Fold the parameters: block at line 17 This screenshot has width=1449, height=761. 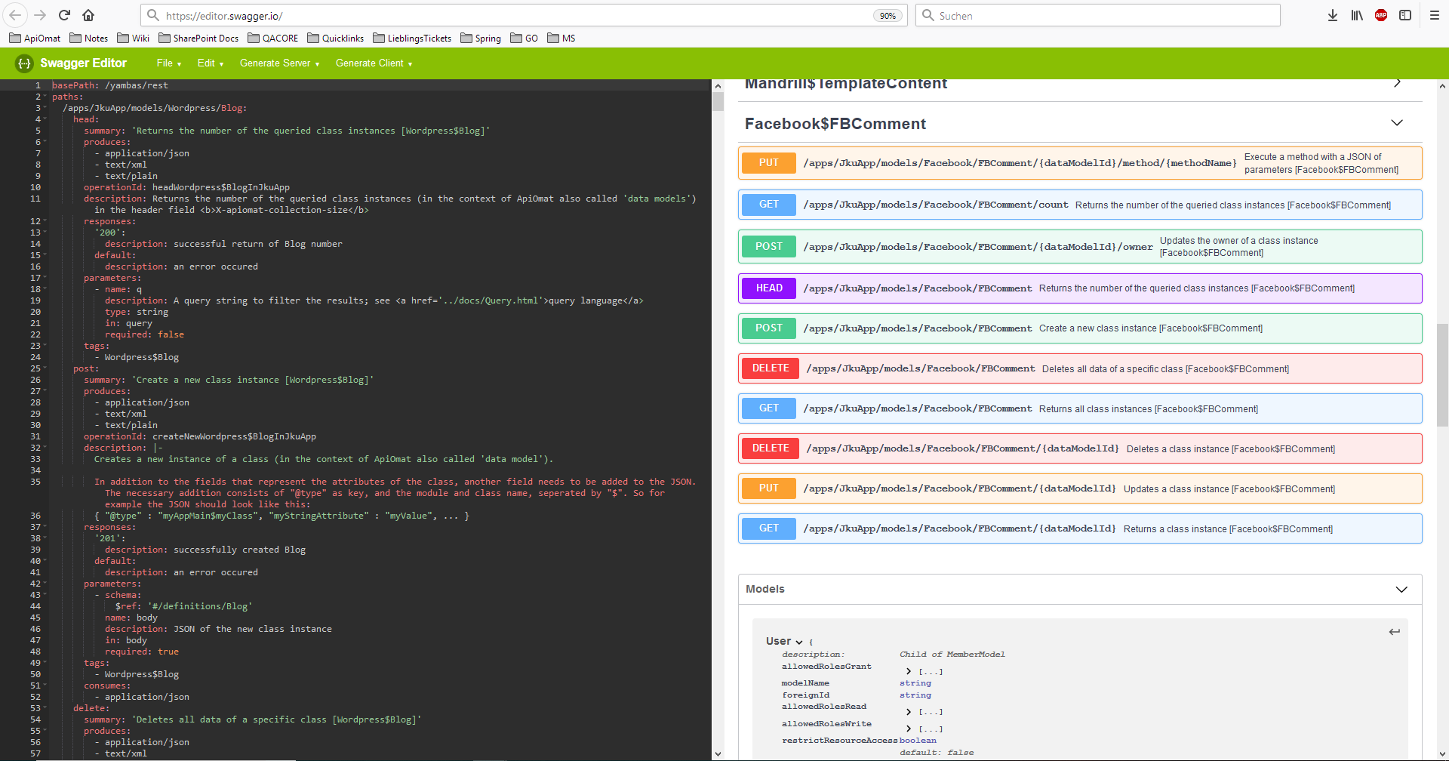pos(45,278)
